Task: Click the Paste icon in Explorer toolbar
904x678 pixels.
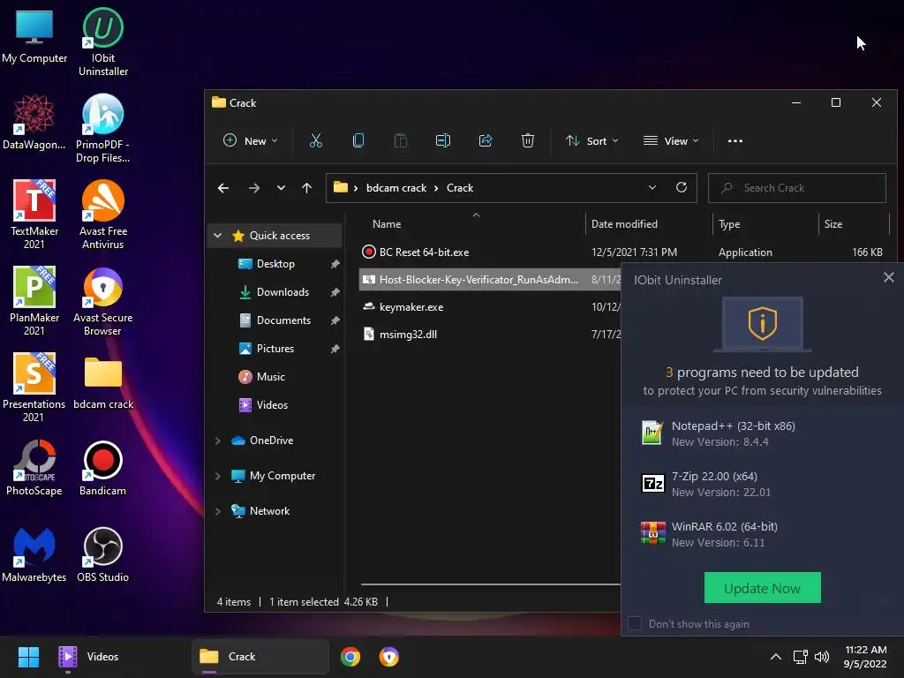Action: (x=400, y=140)
